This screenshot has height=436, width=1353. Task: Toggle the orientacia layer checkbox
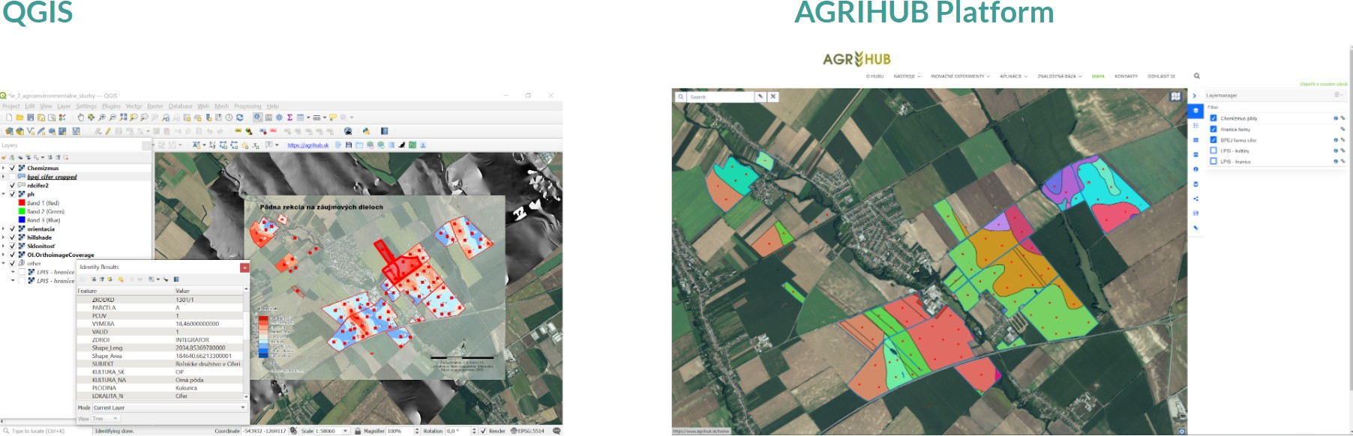click(12, 229)
